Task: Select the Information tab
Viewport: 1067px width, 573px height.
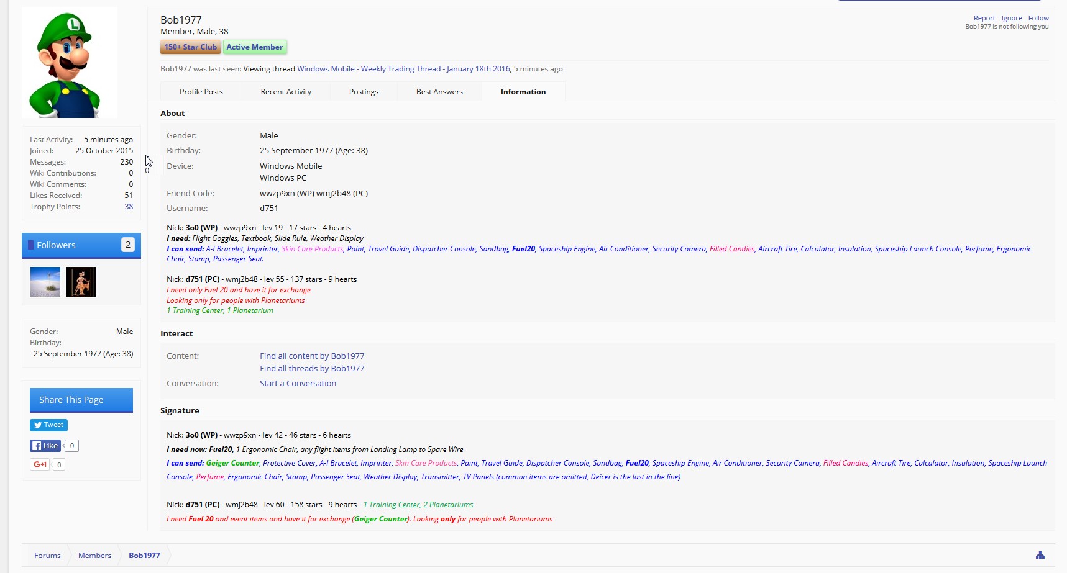Action: pyautogui.click(x=523, y=92)
